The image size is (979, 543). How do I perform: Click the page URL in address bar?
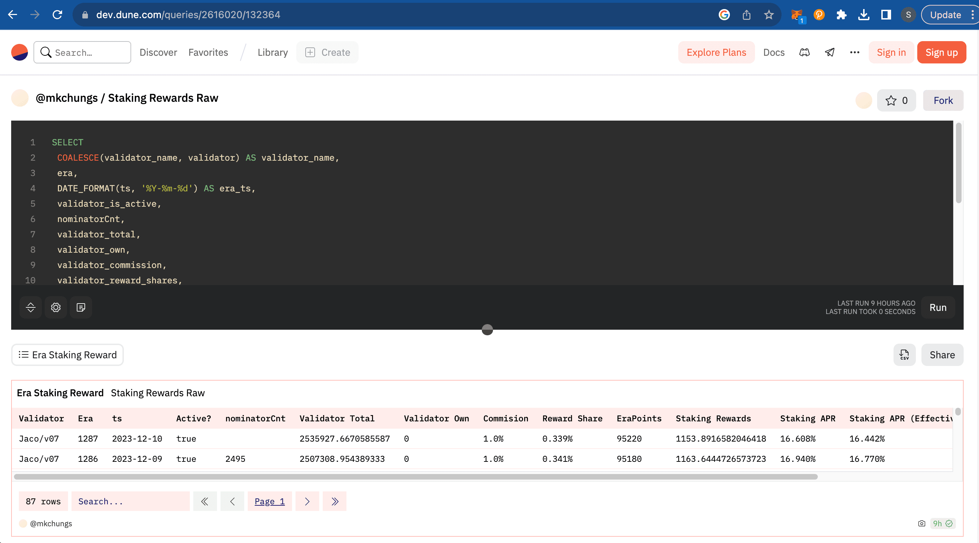pyautogui.click(x=188, y=14)
